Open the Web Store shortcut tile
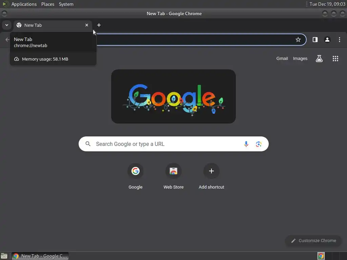The image size is (347, 260). (x=173, y=177)
